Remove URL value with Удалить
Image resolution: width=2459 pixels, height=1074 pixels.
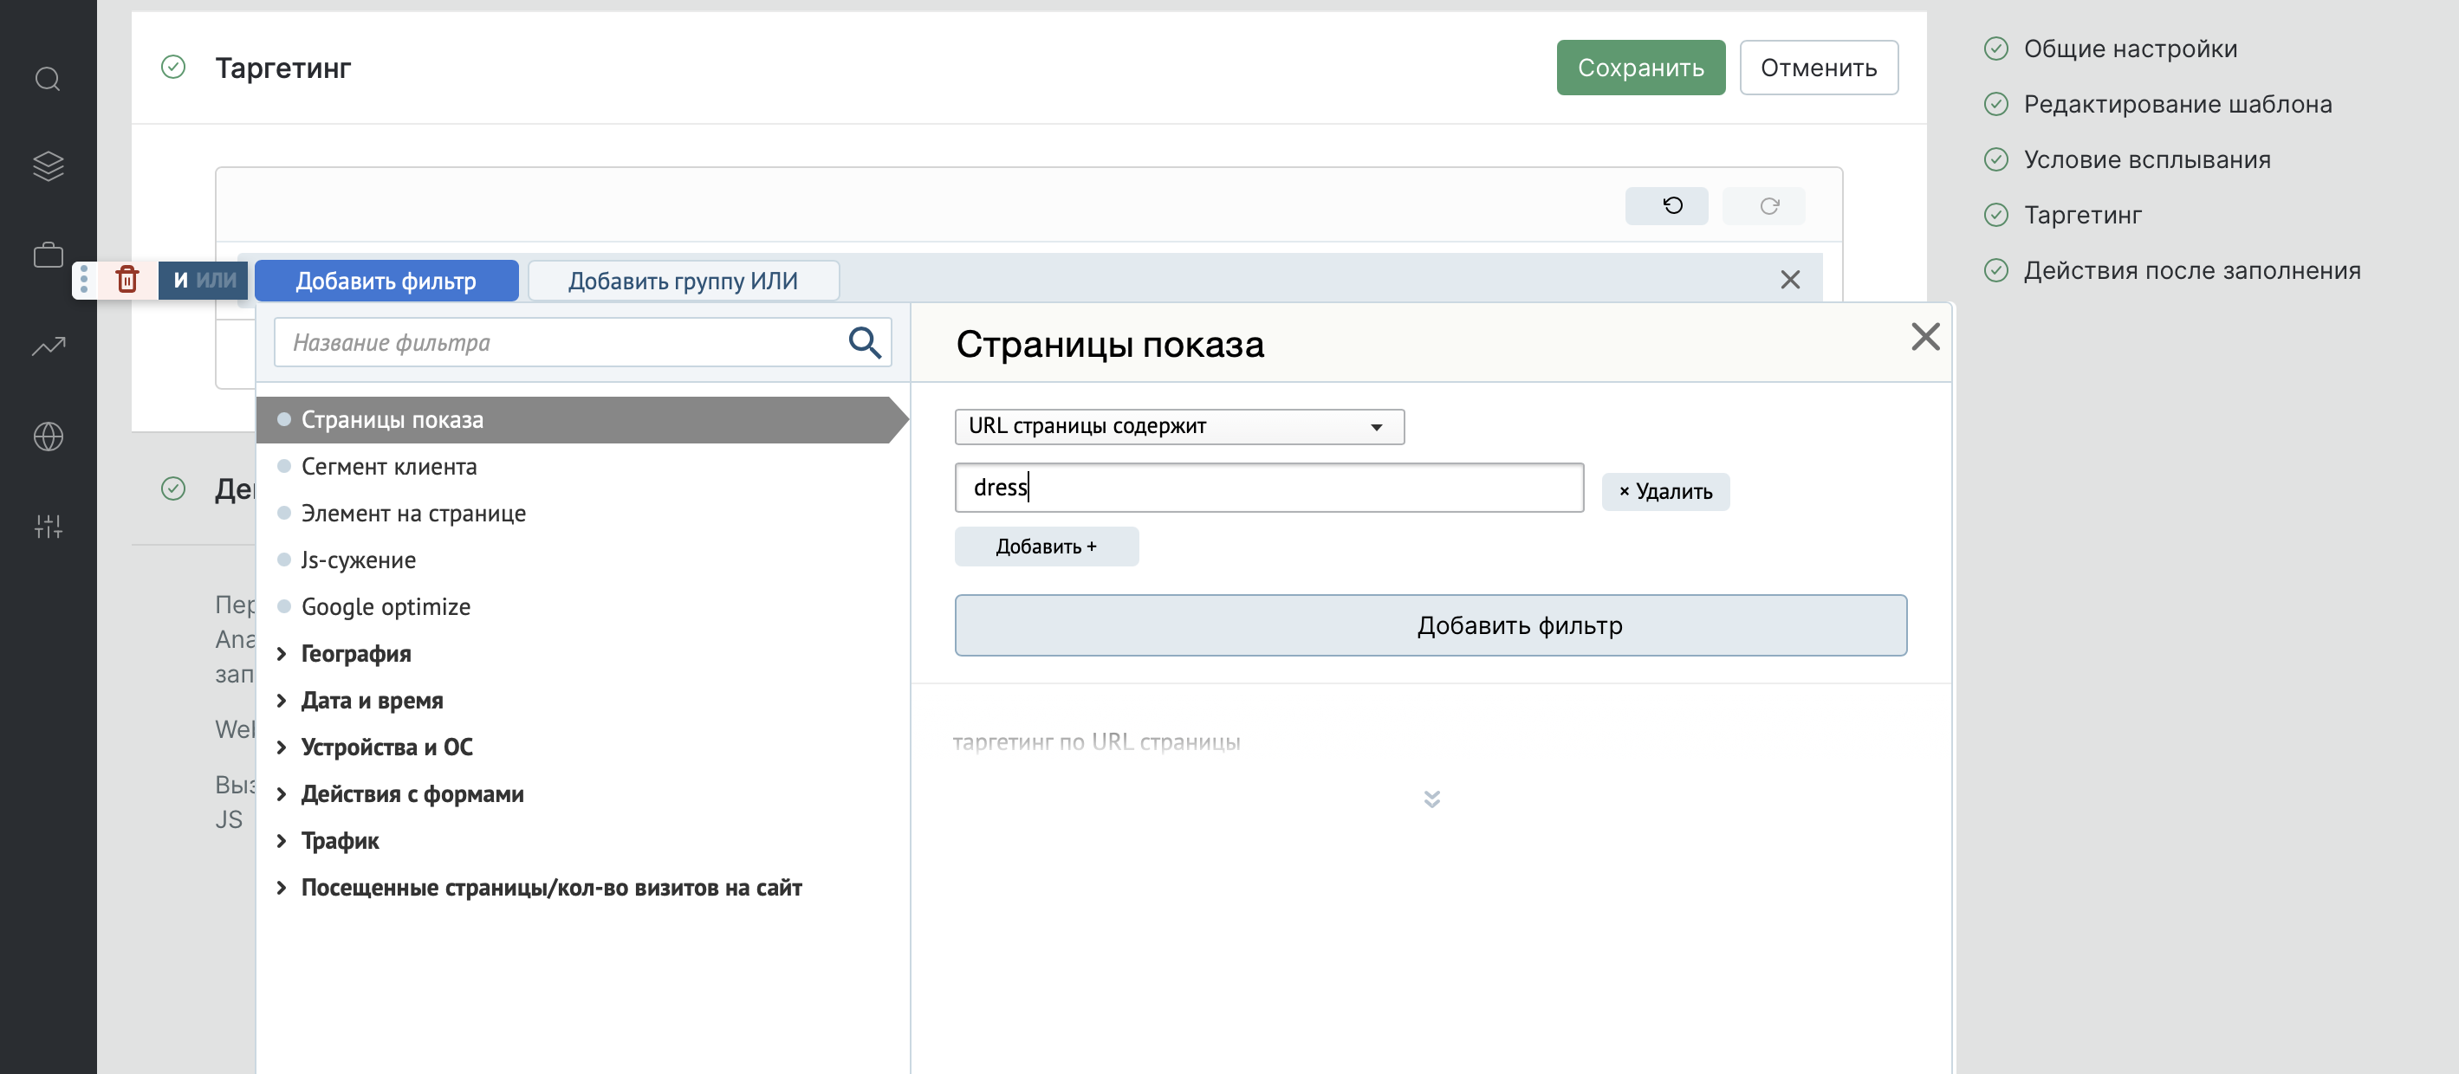(1664, 491)
